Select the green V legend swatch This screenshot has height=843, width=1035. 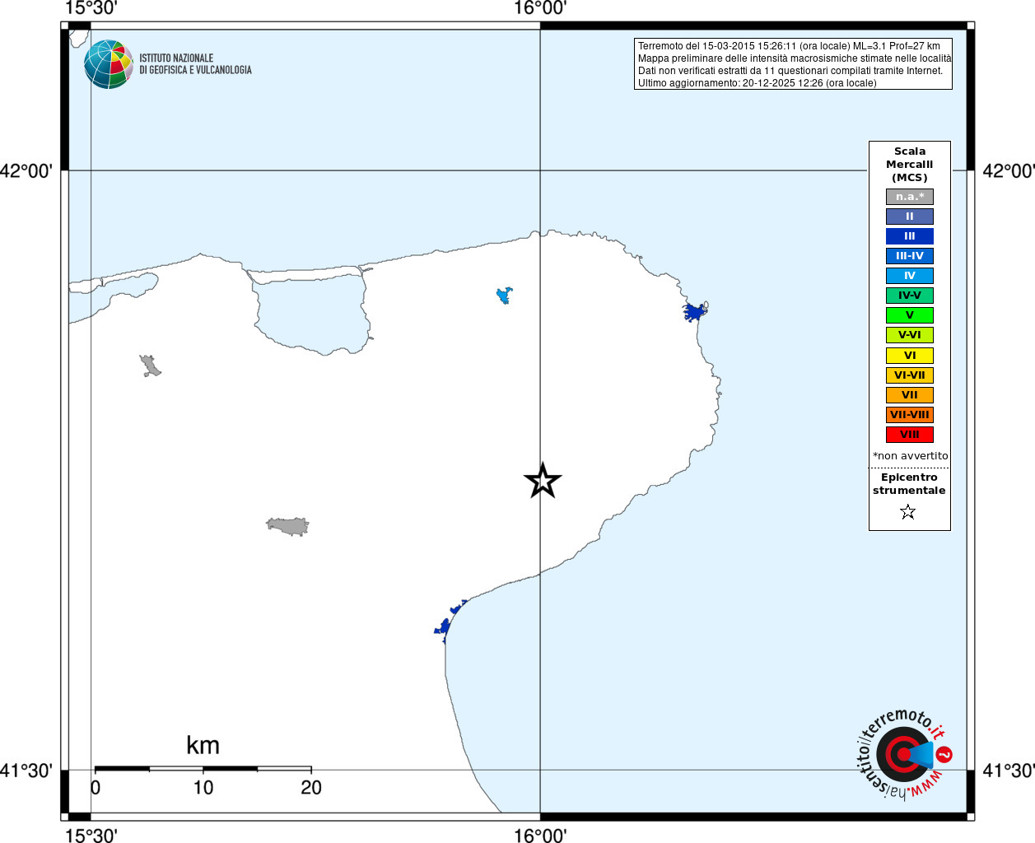(x=910, y=315)
